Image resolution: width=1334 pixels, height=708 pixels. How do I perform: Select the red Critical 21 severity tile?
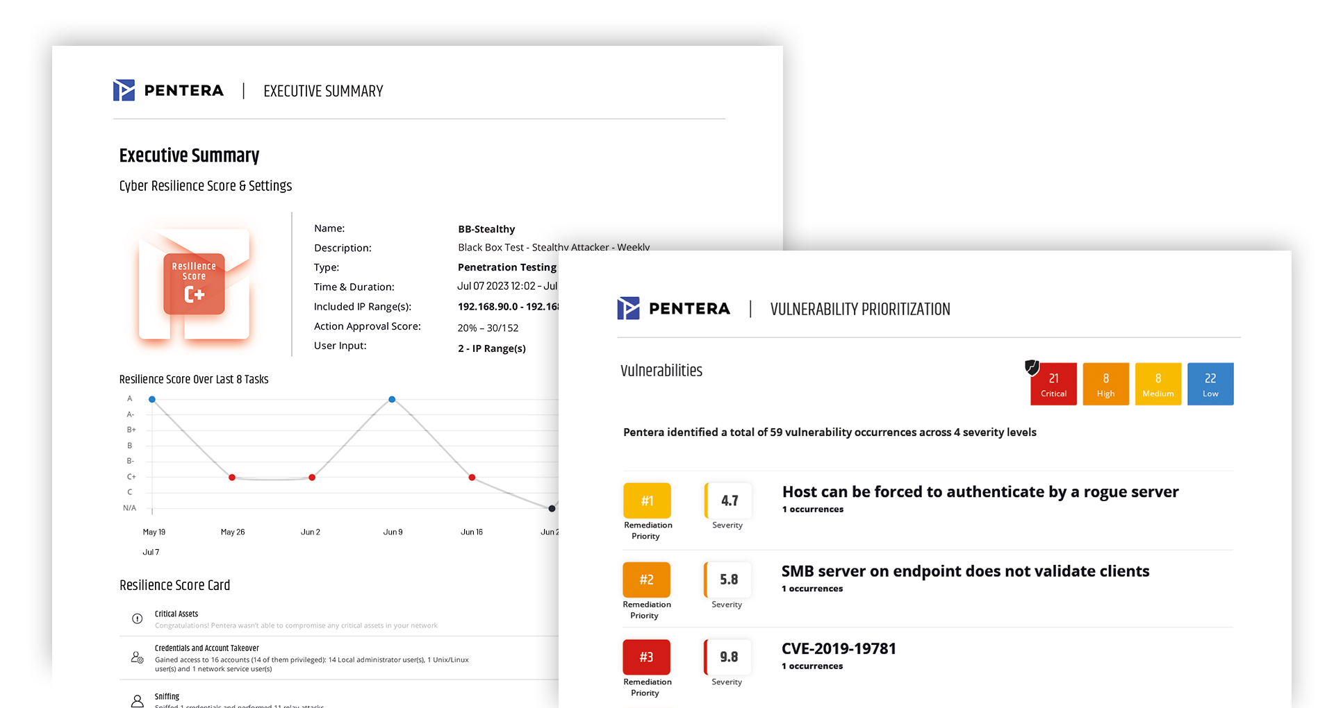pos(1053,384)
